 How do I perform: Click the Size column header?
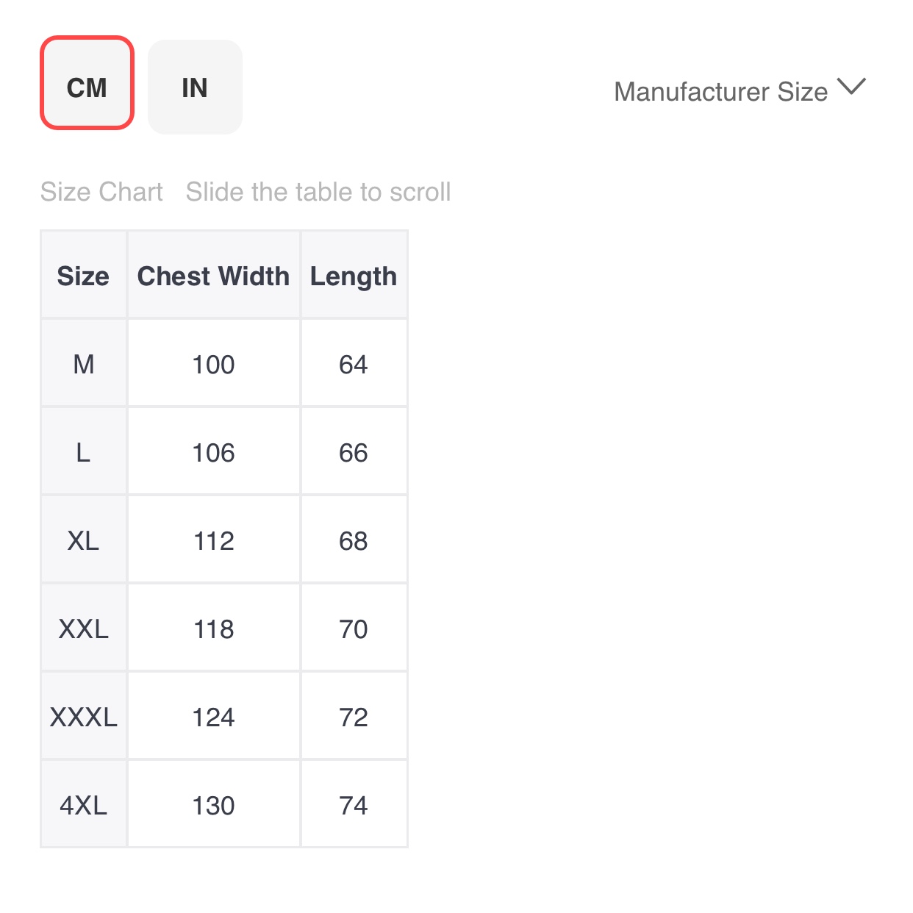coord(83,276)
